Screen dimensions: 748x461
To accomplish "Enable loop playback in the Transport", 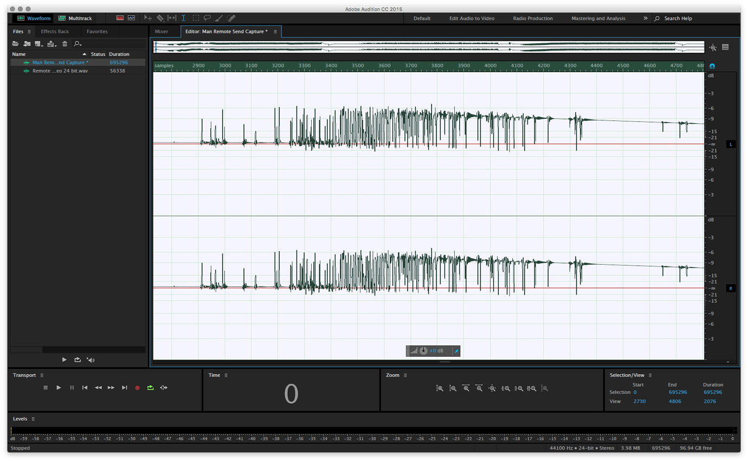I will click(150, 387).
